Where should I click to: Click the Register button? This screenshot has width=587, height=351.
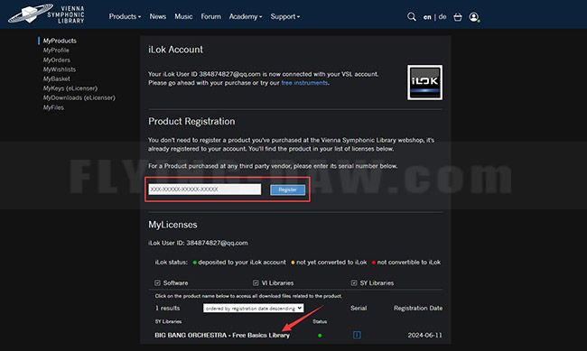click(x=287, y=189)
